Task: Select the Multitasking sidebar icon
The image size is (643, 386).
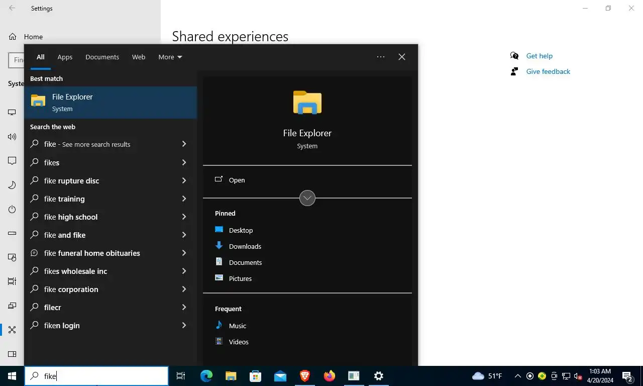Action: 12,281
